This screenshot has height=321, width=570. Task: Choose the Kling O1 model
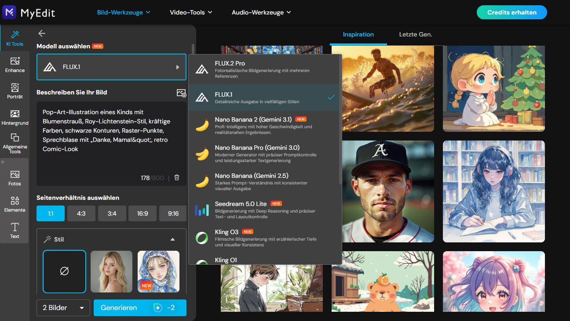click(x=264, y=260)
